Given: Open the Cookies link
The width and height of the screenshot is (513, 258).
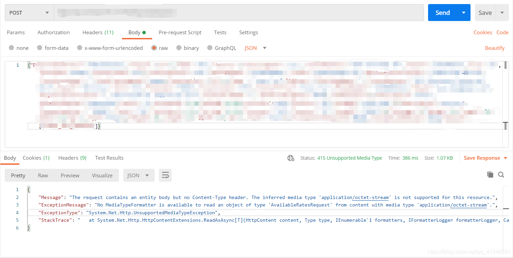Looking at the screenshot, I should pyautogui.click(x=483, y=32).
